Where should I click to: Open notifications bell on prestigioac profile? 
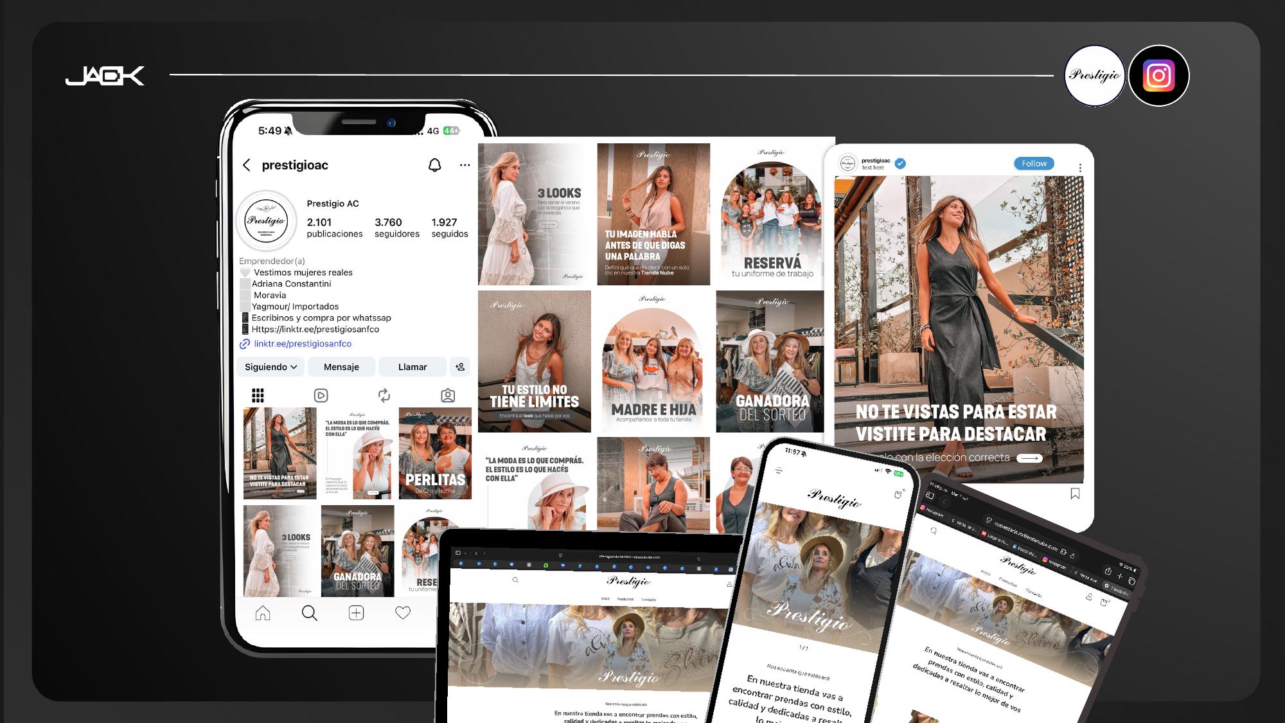(435, 165)
